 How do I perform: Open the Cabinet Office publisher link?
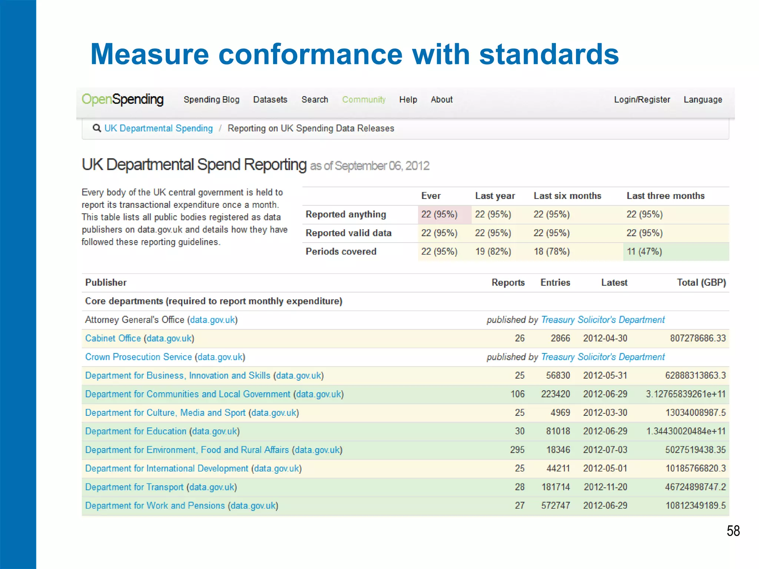click(113, 338)
